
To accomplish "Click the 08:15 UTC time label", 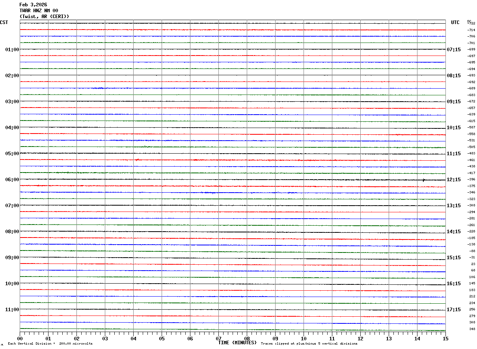I will tap(454, 76).
